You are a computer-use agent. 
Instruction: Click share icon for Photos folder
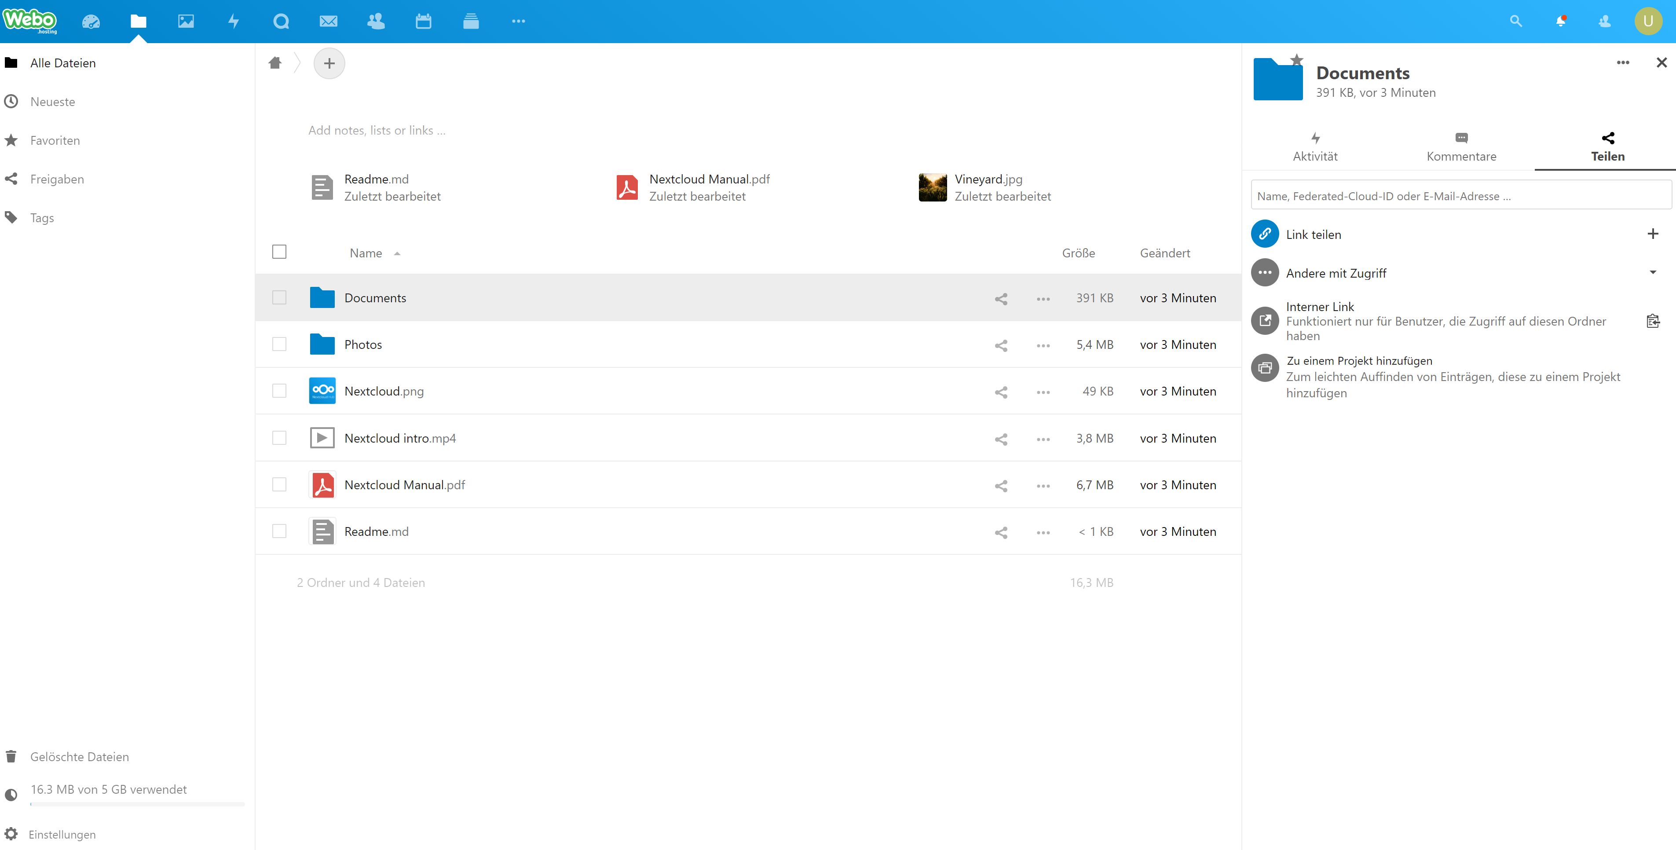(x=1001, y=345)
